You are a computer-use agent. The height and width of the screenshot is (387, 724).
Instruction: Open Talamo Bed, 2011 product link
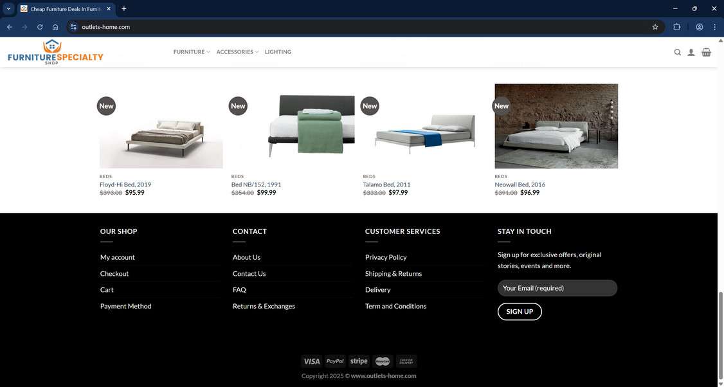point(386,184)
